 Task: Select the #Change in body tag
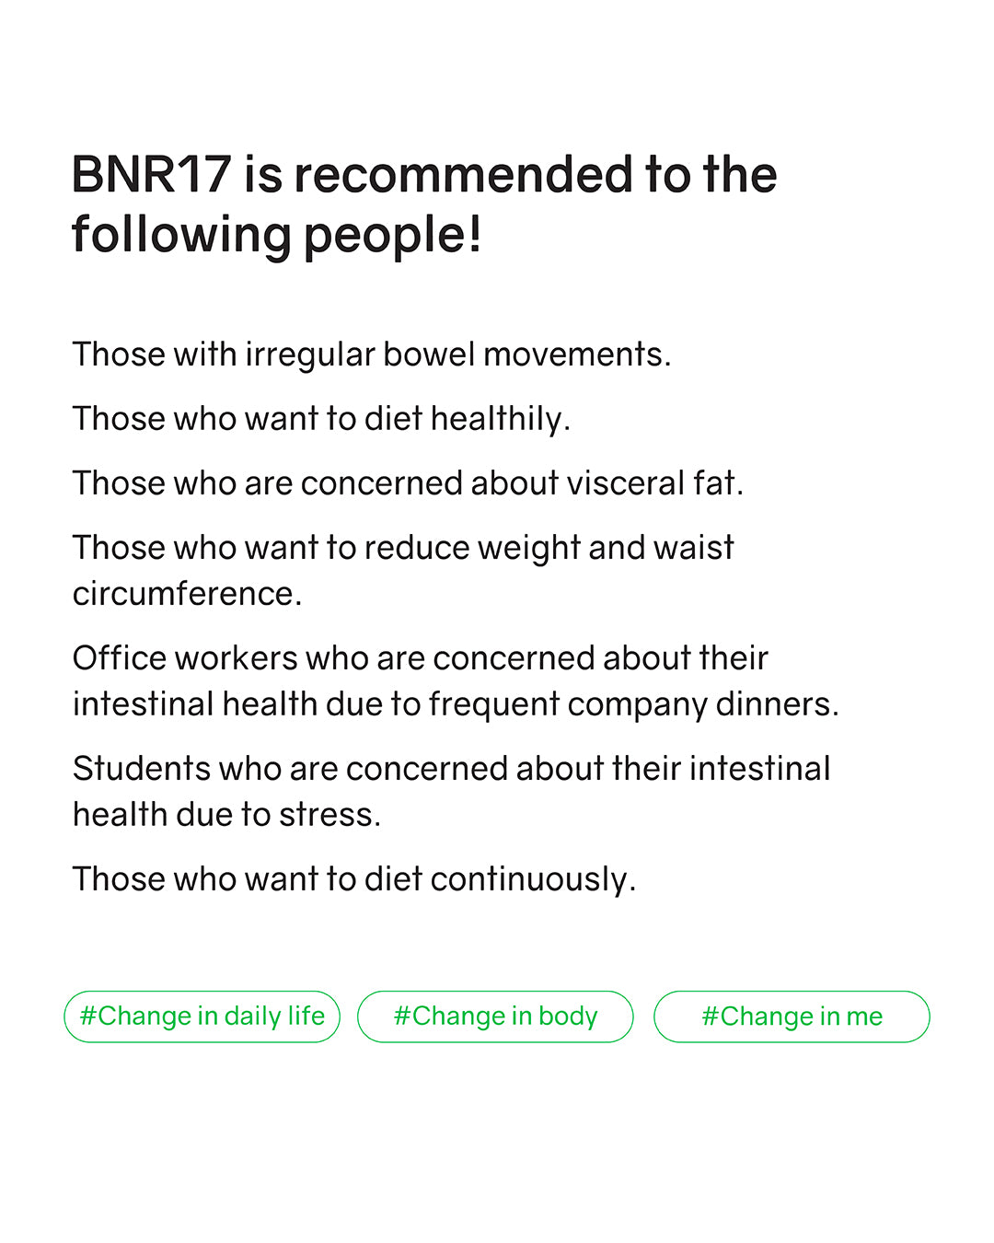pos(495,1016)
